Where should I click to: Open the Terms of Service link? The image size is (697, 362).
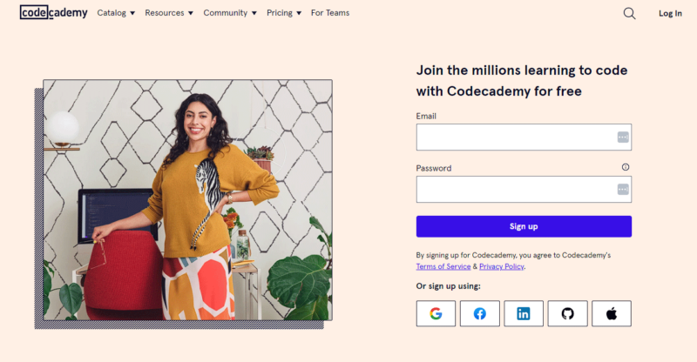point(443,266)
